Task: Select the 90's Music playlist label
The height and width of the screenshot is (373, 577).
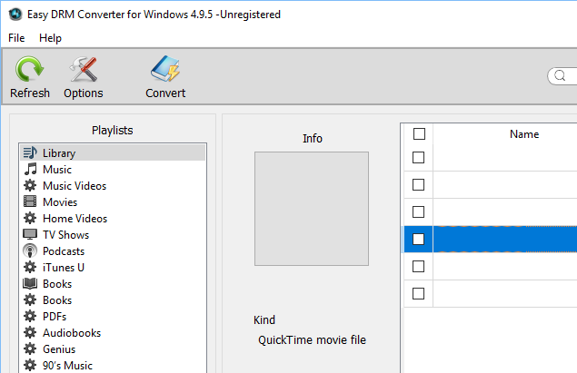Action: point(67,365)
